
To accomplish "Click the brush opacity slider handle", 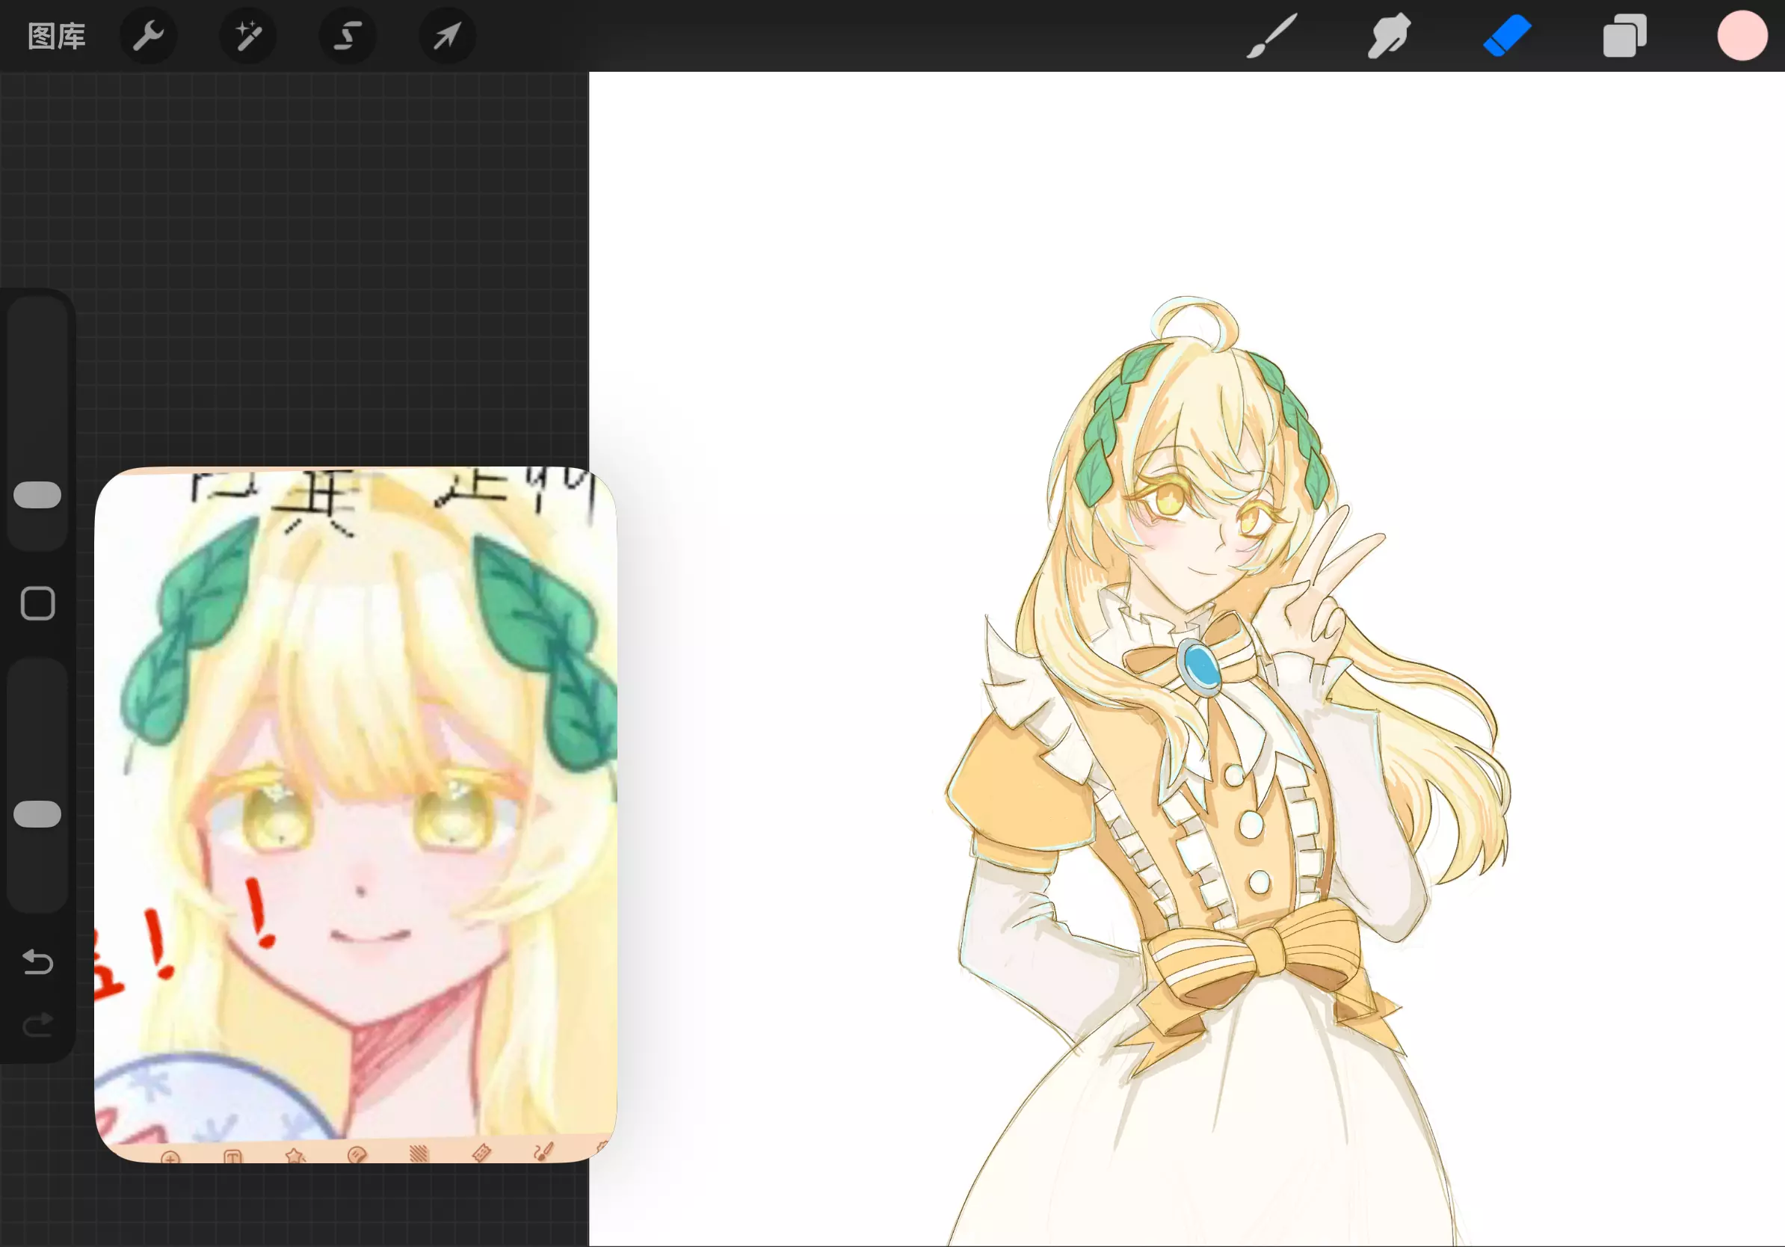I will [x=37, y=814].
